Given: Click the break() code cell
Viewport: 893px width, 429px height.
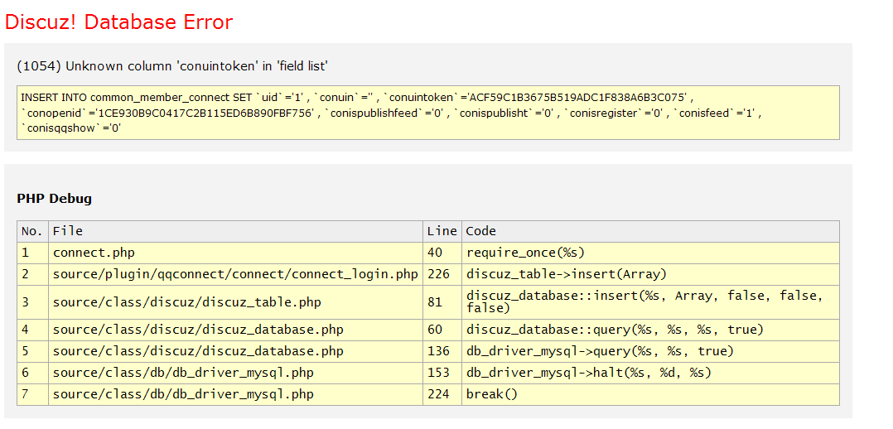Looking at the screenshot, I should tap(491, 394).
